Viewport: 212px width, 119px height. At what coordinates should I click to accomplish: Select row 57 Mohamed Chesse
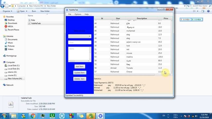coord(132,72)
